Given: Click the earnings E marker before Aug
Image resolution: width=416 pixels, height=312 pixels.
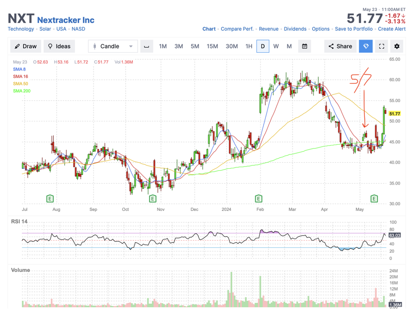Looking at the screenshot, I should click(50, 198).
